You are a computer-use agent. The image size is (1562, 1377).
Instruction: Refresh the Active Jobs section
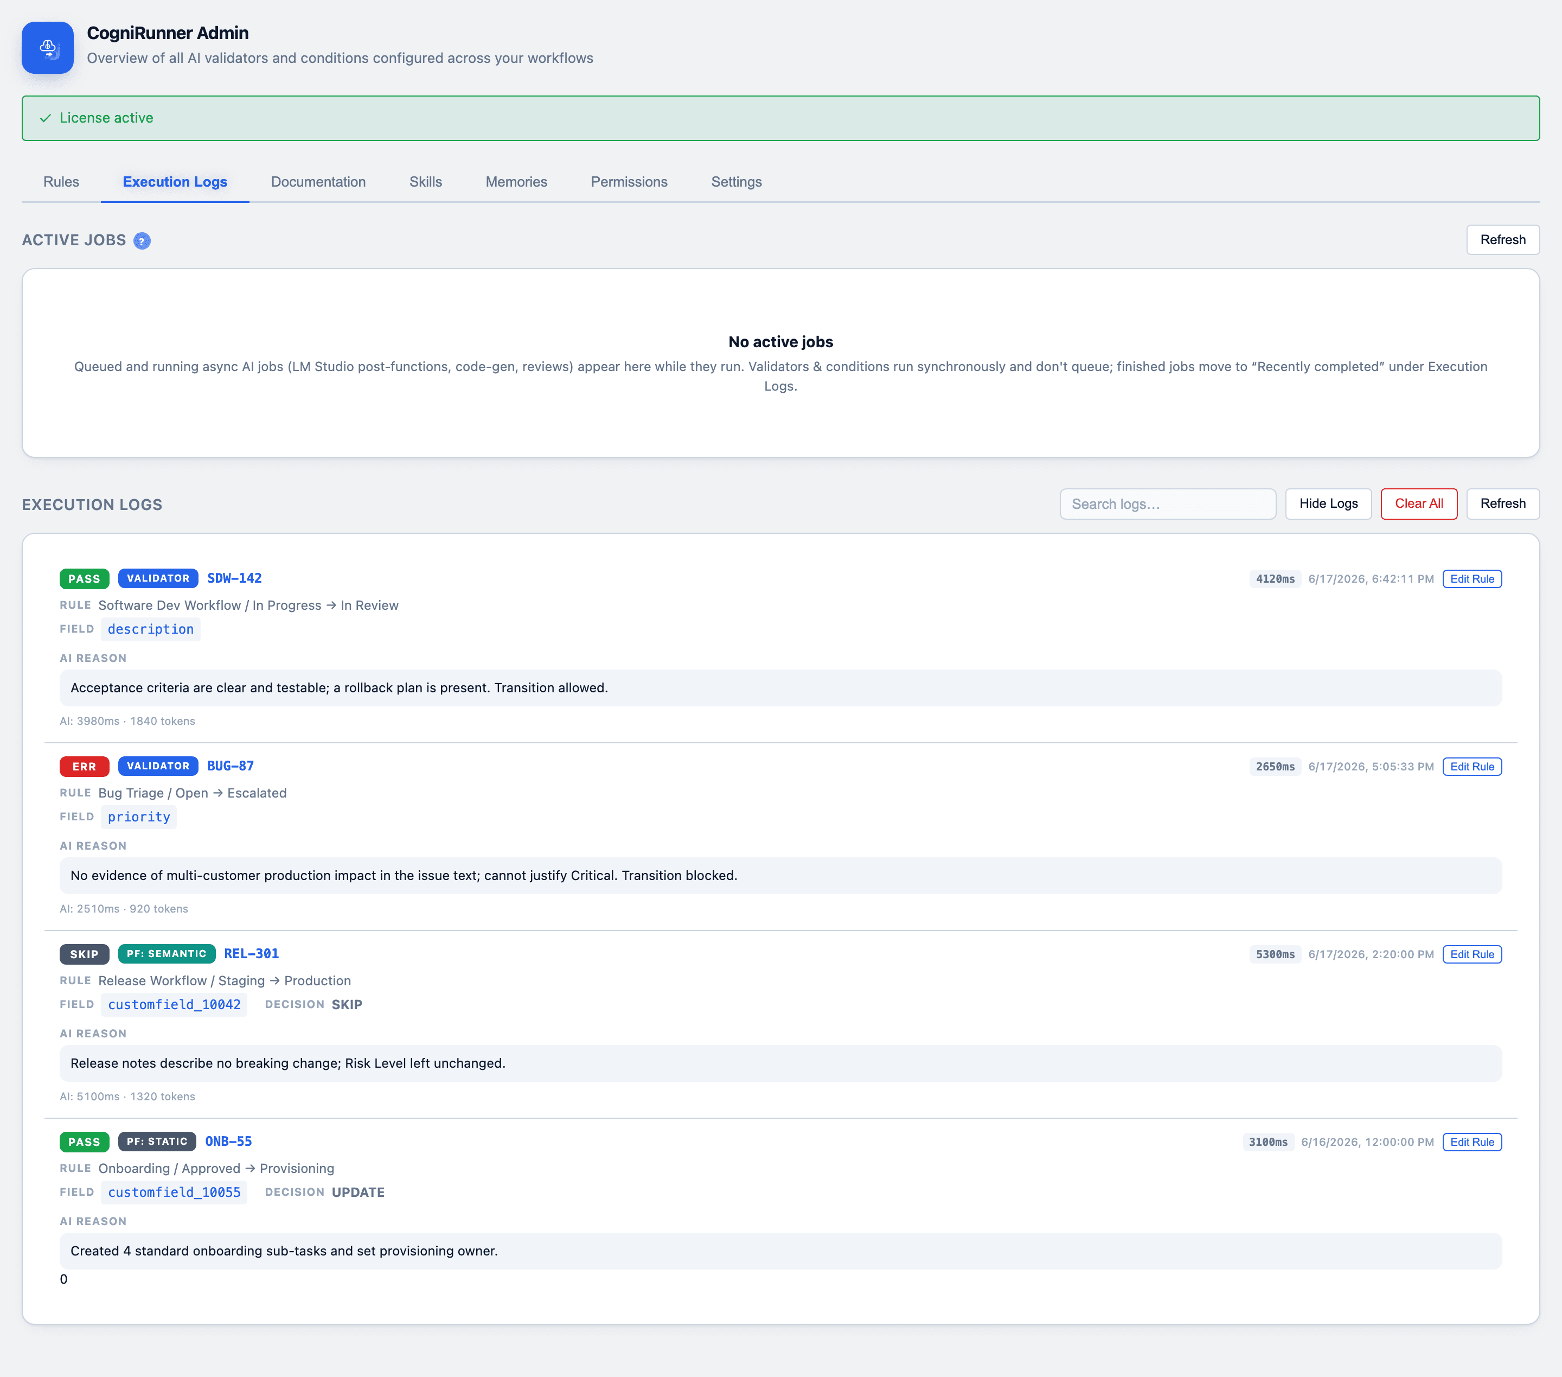point(1502,240)
